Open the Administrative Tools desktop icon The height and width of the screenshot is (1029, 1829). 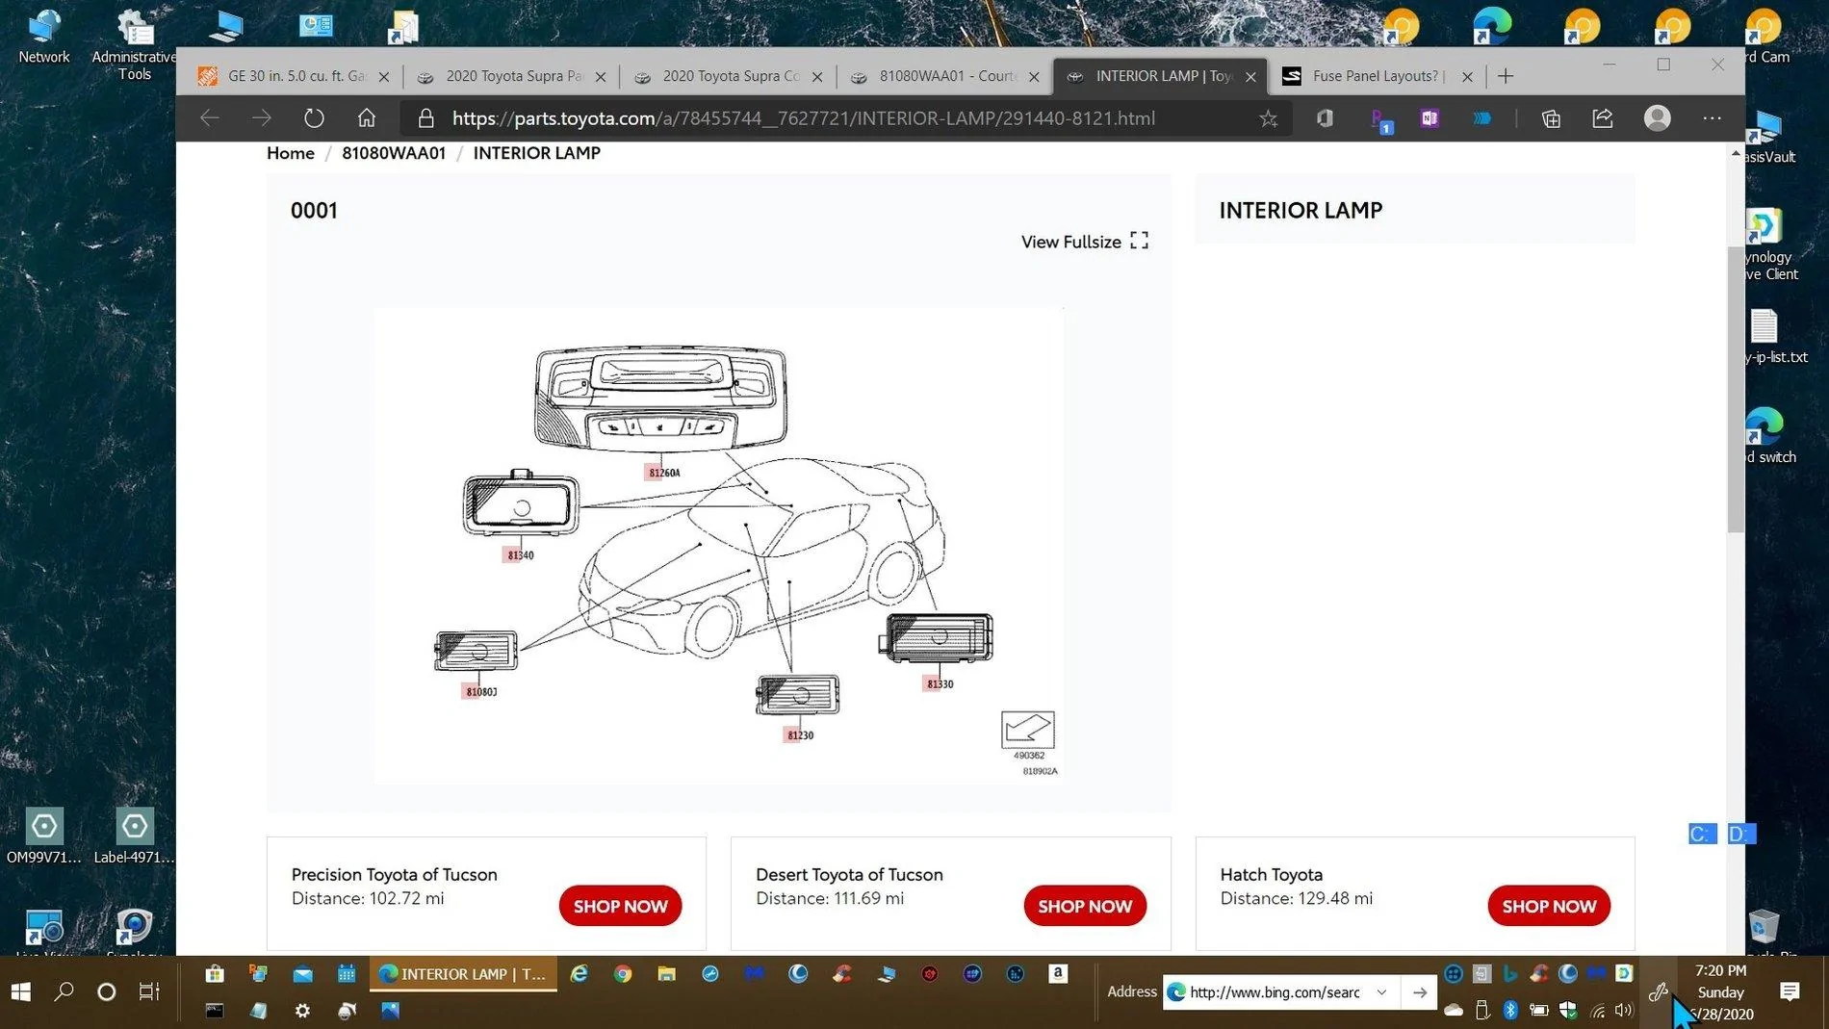[134, 44]
